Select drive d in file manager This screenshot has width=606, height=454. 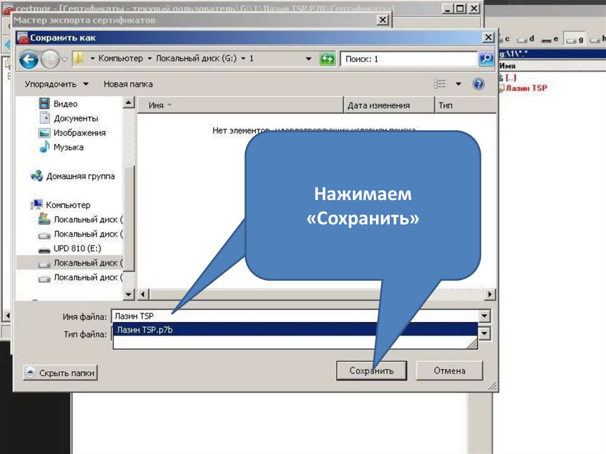pos(526,39)
